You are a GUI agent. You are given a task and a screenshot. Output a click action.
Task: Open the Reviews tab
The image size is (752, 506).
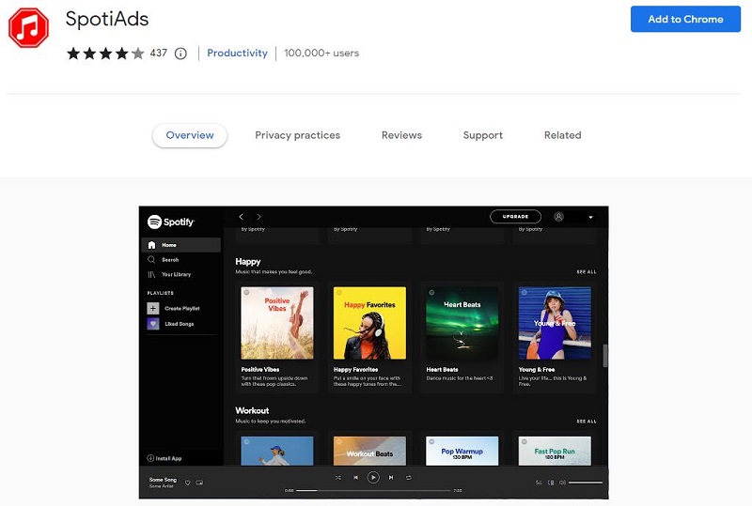[401, 135]
